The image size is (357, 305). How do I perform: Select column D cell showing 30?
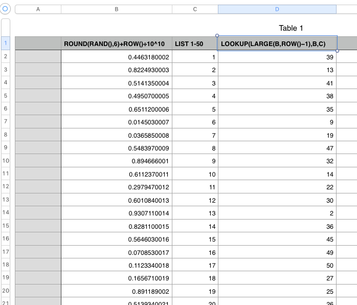[277, 200]
